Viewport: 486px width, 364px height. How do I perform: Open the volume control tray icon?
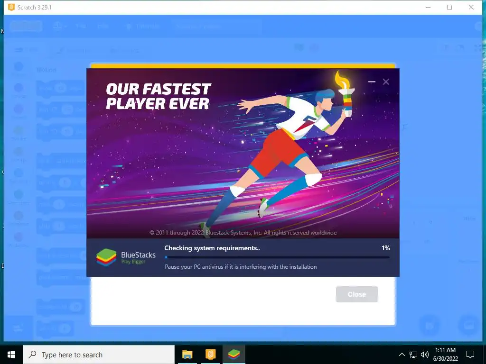425,355
